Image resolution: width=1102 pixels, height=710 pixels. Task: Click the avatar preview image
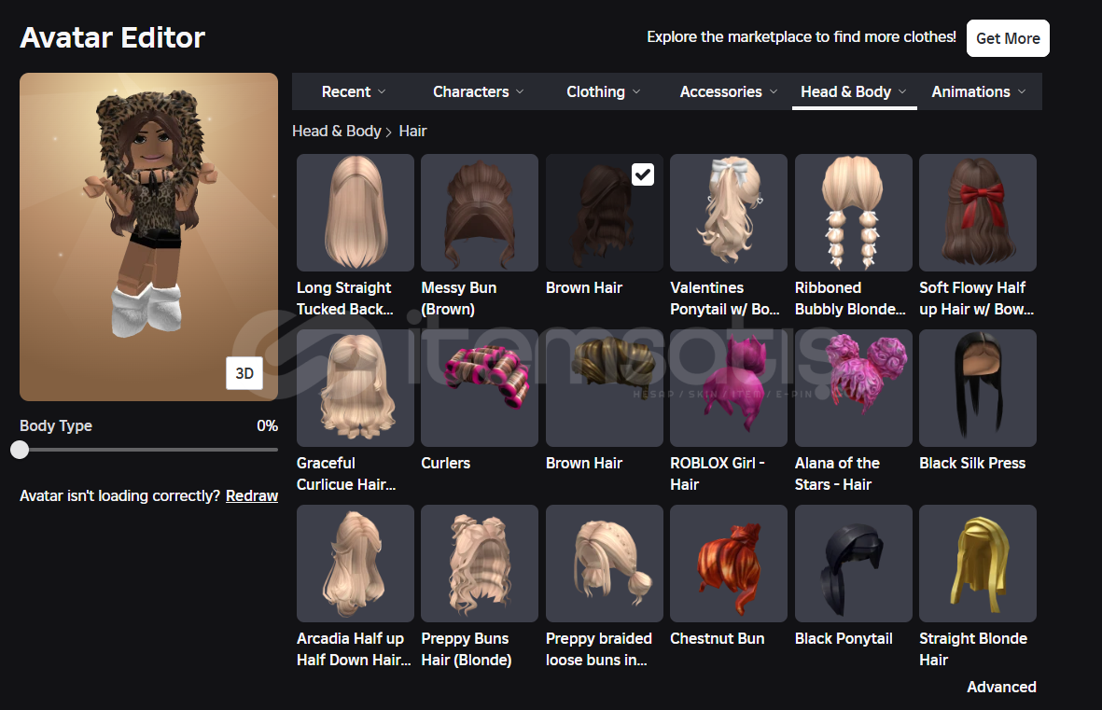[149, 237]
